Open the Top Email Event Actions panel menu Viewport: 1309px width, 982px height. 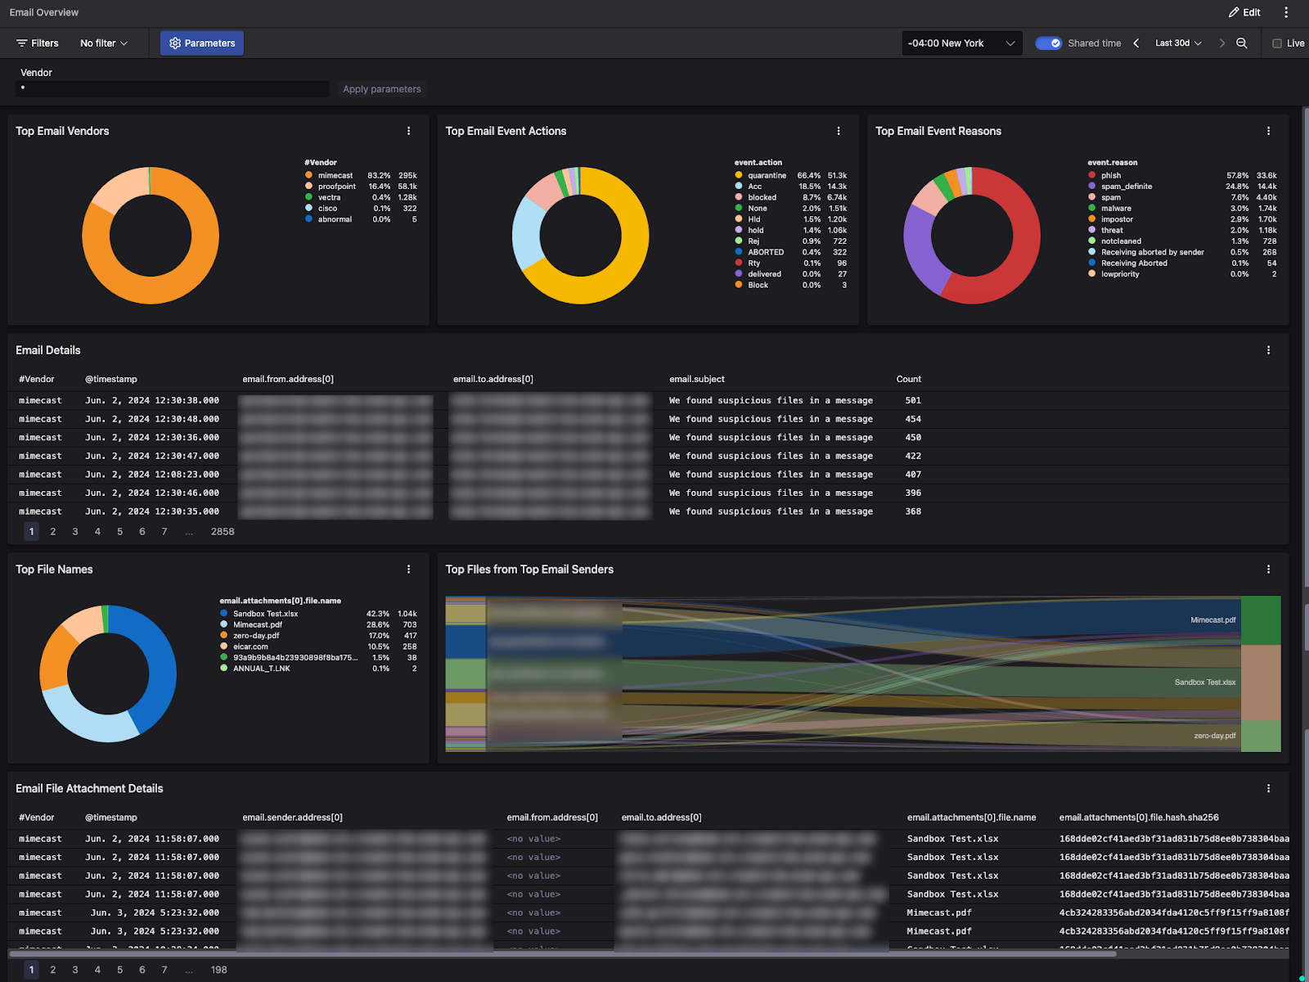[839, 131]
